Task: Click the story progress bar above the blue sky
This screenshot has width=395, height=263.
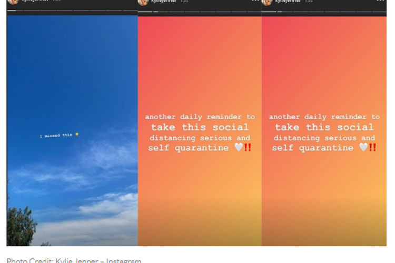Action: click(x=72, y=11)
